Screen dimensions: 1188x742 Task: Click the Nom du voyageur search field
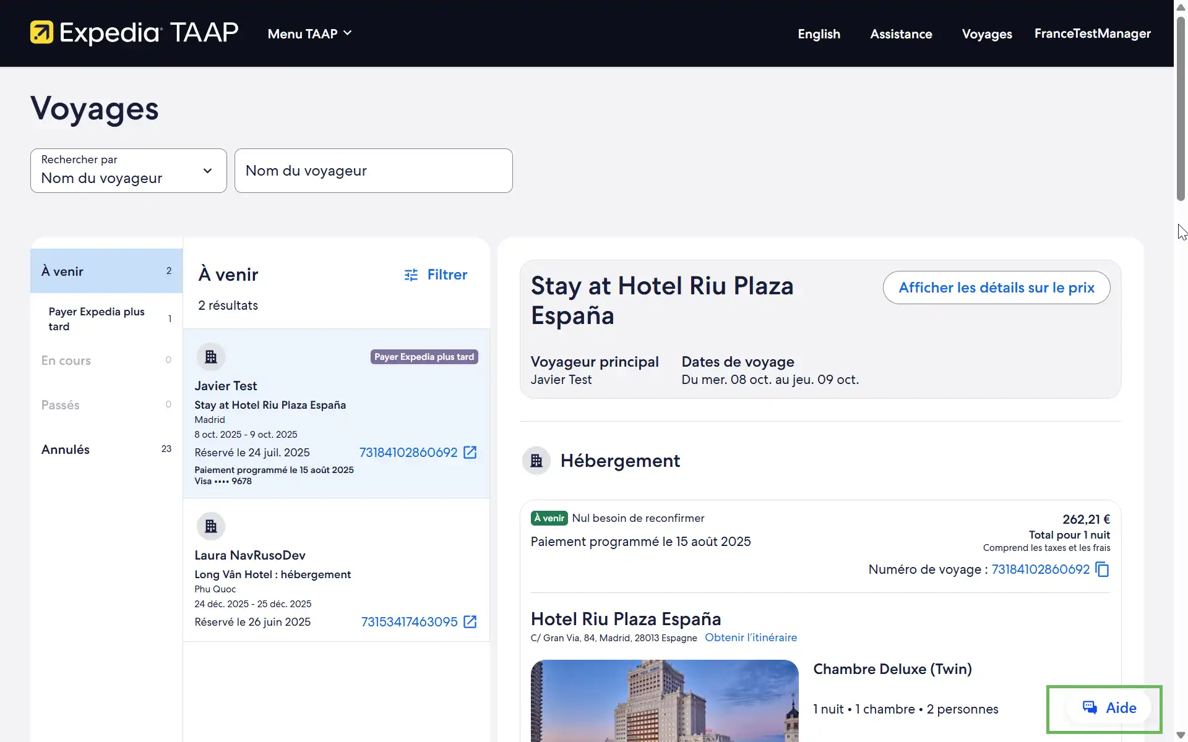[x=374, y=171]
